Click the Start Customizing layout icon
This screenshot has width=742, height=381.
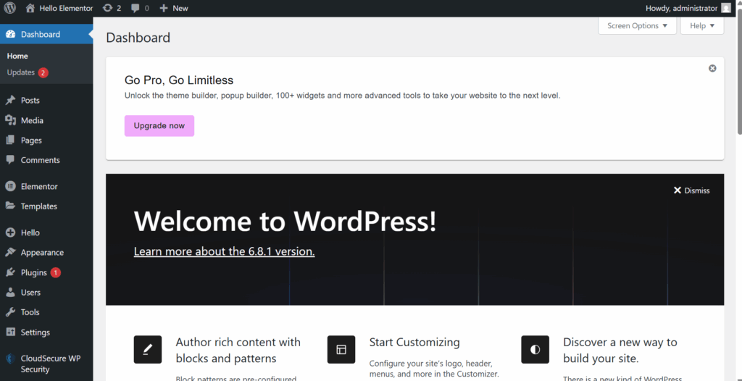click(341, 349)
